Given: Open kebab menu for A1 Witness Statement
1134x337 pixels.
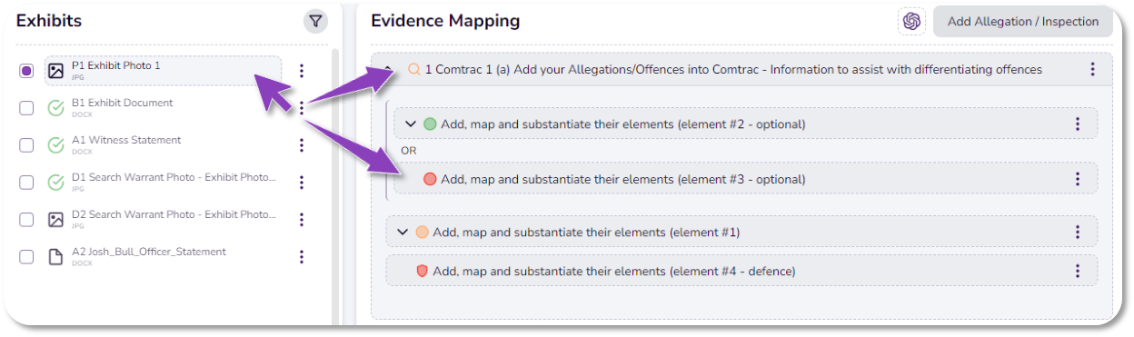Looking at the screenshot, I should click(x=302, y=145).
